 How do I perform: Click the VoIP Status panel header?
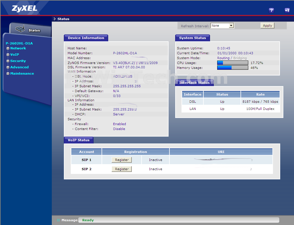click(79, 140)
